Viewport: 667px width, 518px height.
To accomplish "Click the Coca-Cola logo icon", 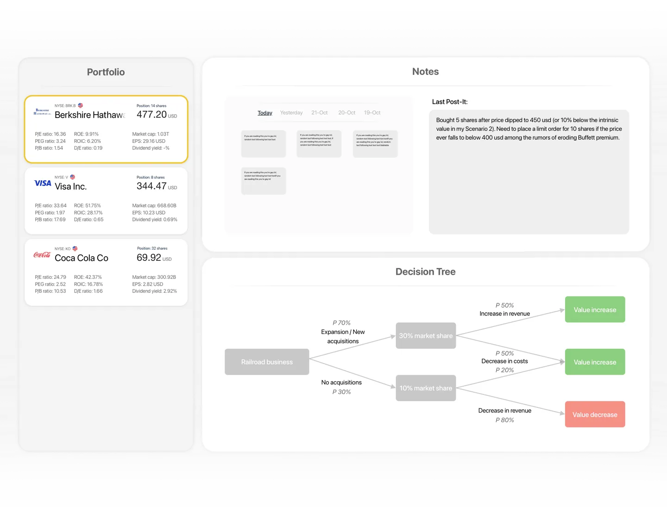I will (42, 255).
